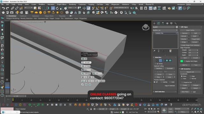Select the Edge sub-object level icon
Image resolution: width=204 pixels, height=114 pixels.
[x=161, y=60]
